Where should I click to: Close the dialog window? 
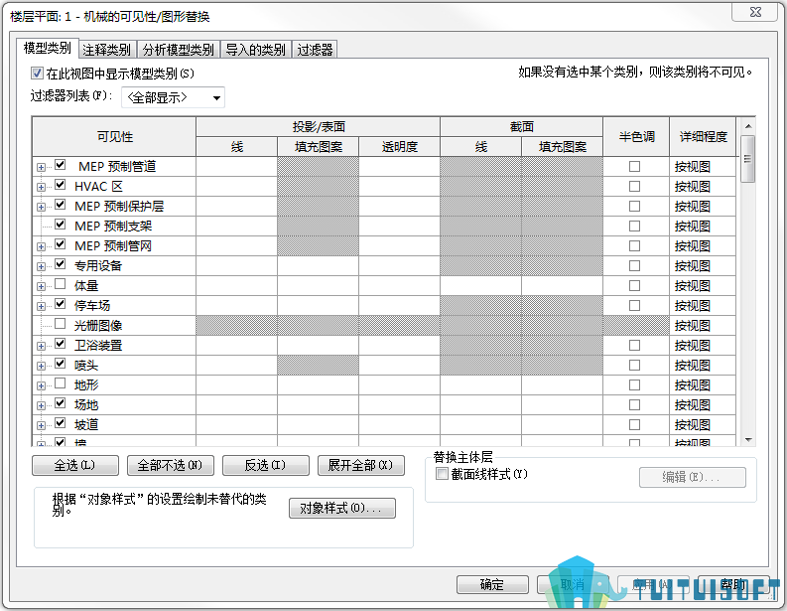[755, 12]
